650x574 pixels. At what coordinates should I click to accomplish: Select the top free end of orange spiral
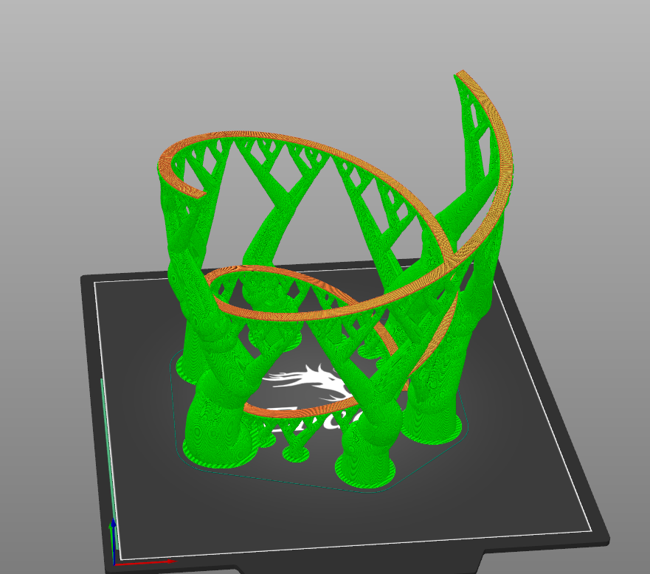462,75
